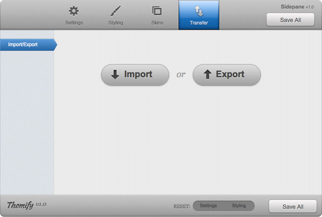Click the bottom Save All button
Screen dimensions: 322x217
click(x=293, y=206)
